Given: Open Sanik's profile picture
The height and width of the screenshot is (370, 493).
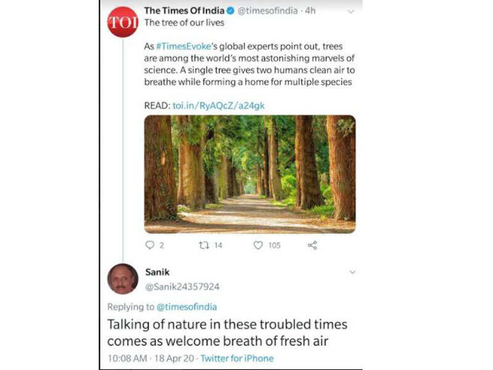Looking at the screenshot, I should coord(123,279).
